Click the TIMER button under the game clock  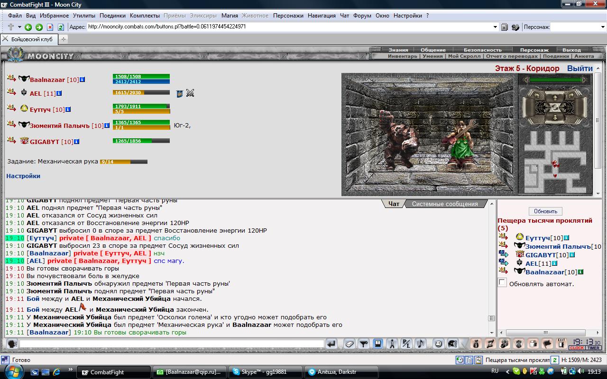[593, 348]
